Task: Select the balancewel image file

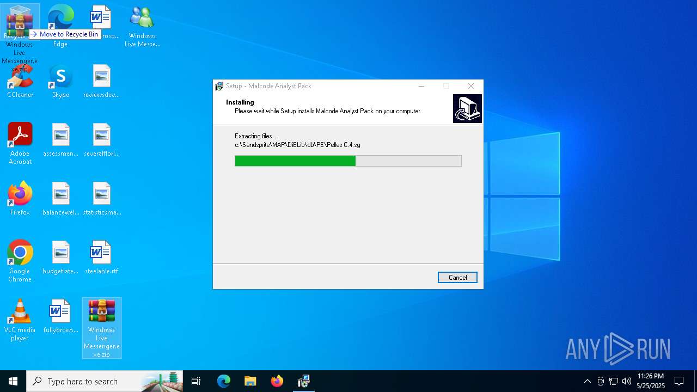Action: pyautogui.click(x=60, y=199)
